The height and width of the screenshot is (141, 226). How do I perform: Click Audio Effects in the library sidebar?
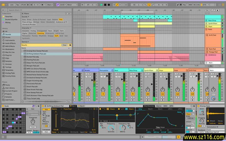pyautogui.click(x=10, y=43)
